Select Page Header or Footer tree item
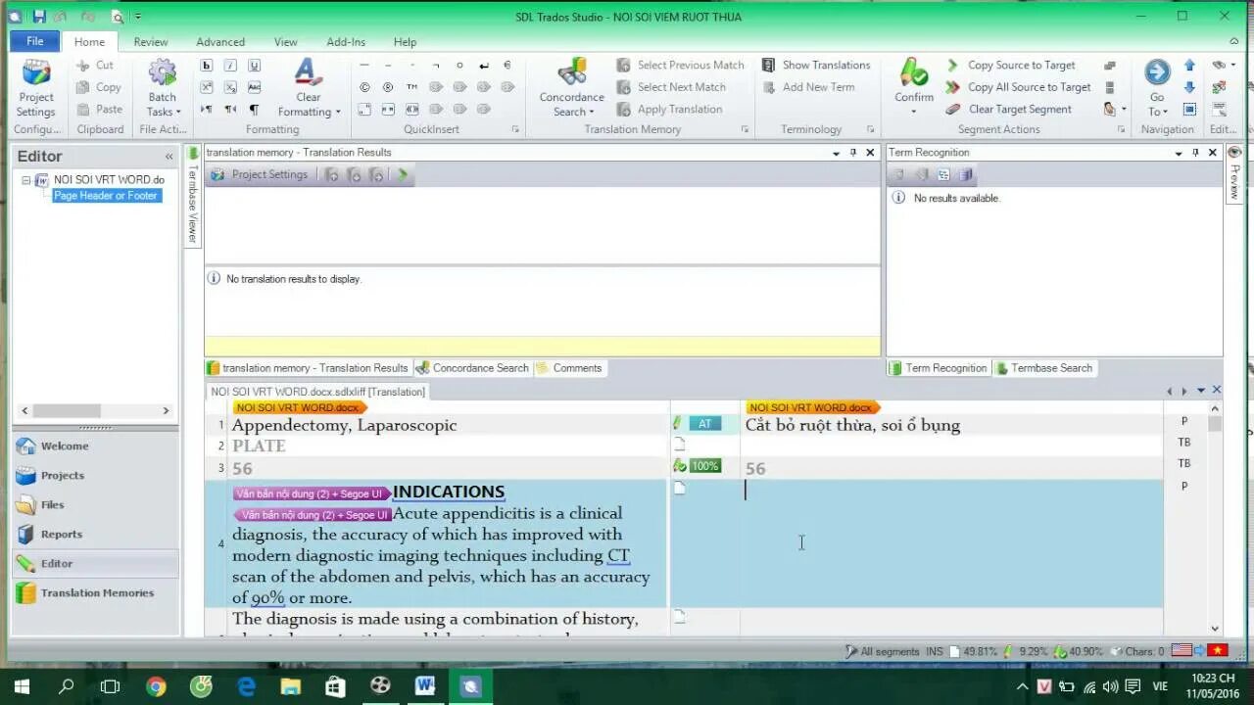The height and width of the screenshot is (705, 1254). point(106,196)
